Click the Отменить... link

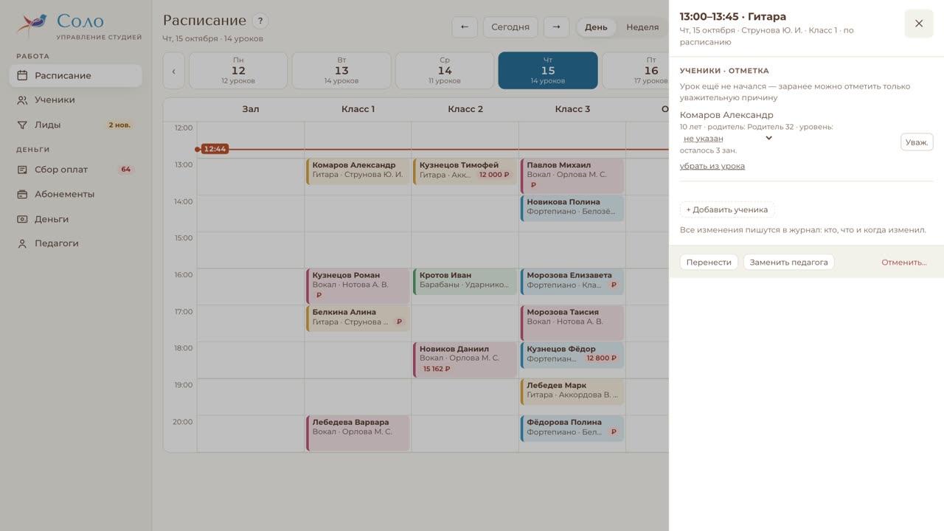[x=904, y=263]
